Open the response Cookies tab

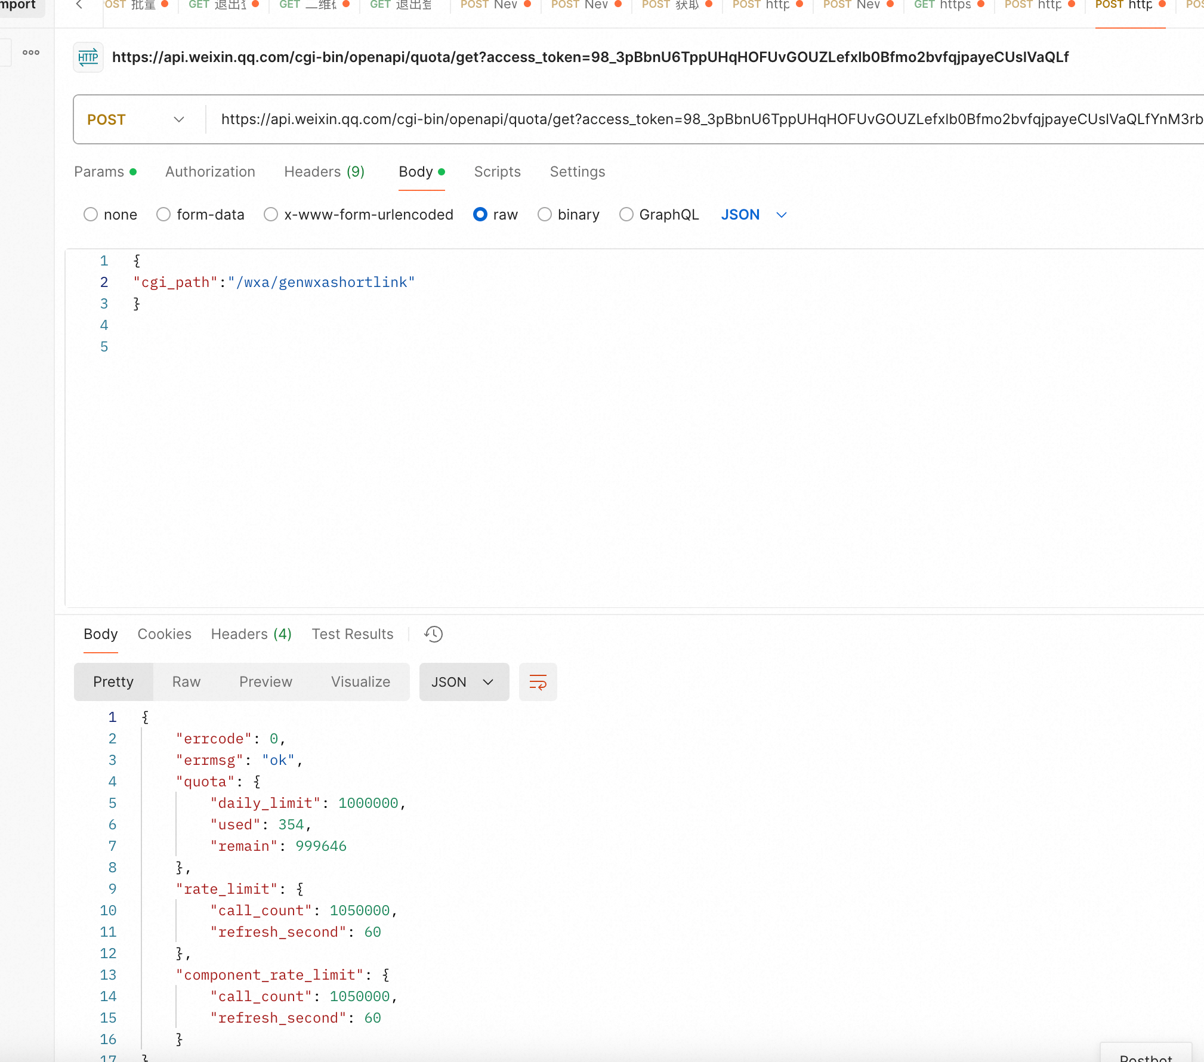coord(164,634)
